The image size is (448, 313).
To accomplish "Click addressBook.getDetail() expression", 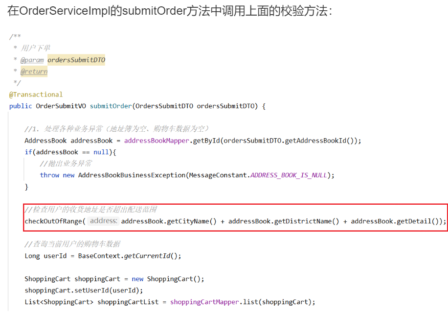I will click(395, 221).
